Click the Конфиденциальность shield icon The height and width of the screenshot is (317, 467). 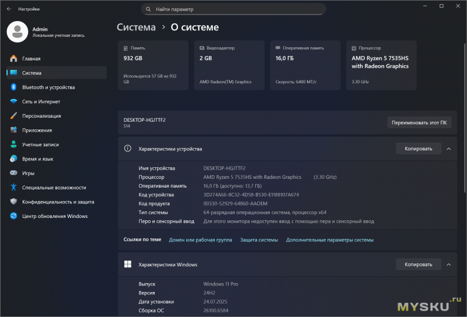[x=13, y=201]
